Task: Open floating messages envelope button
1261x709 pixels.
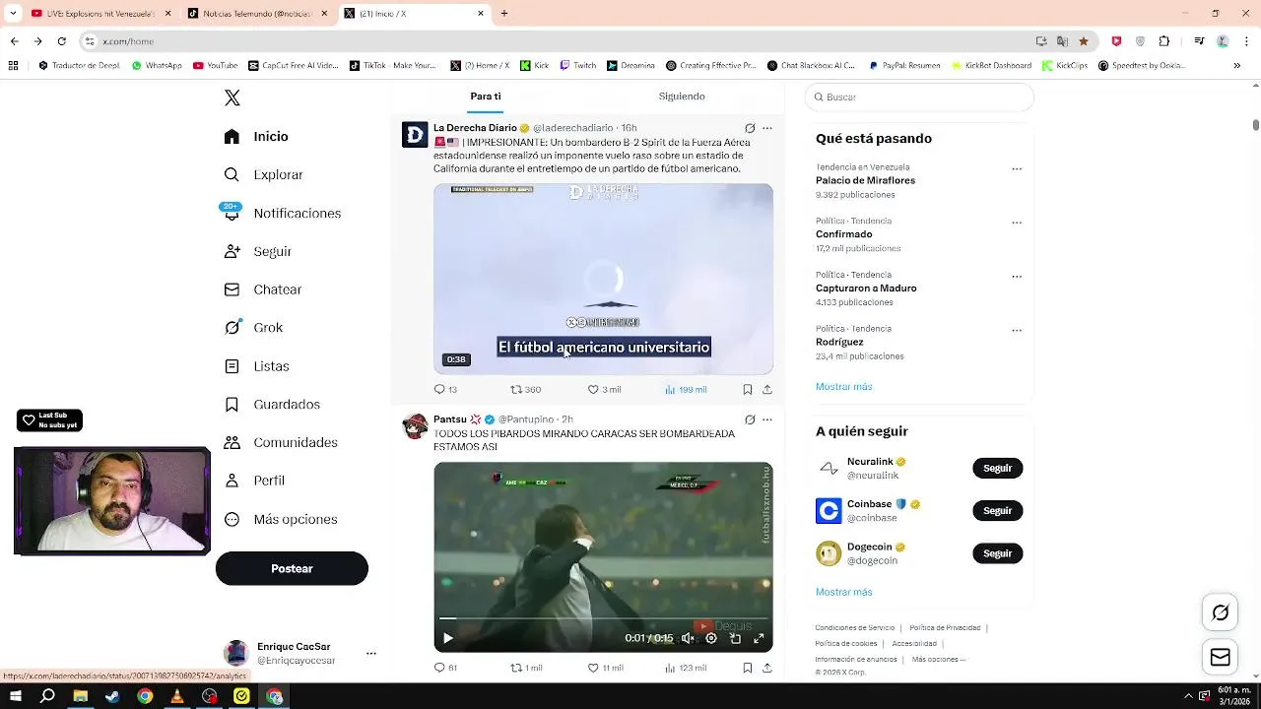Action: click(x=1220, y=657)
